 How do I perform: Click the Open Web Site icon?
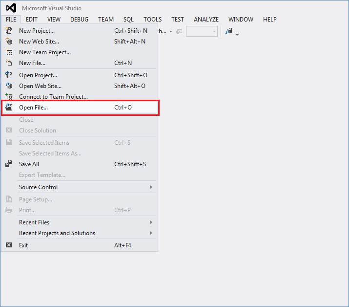9,86
